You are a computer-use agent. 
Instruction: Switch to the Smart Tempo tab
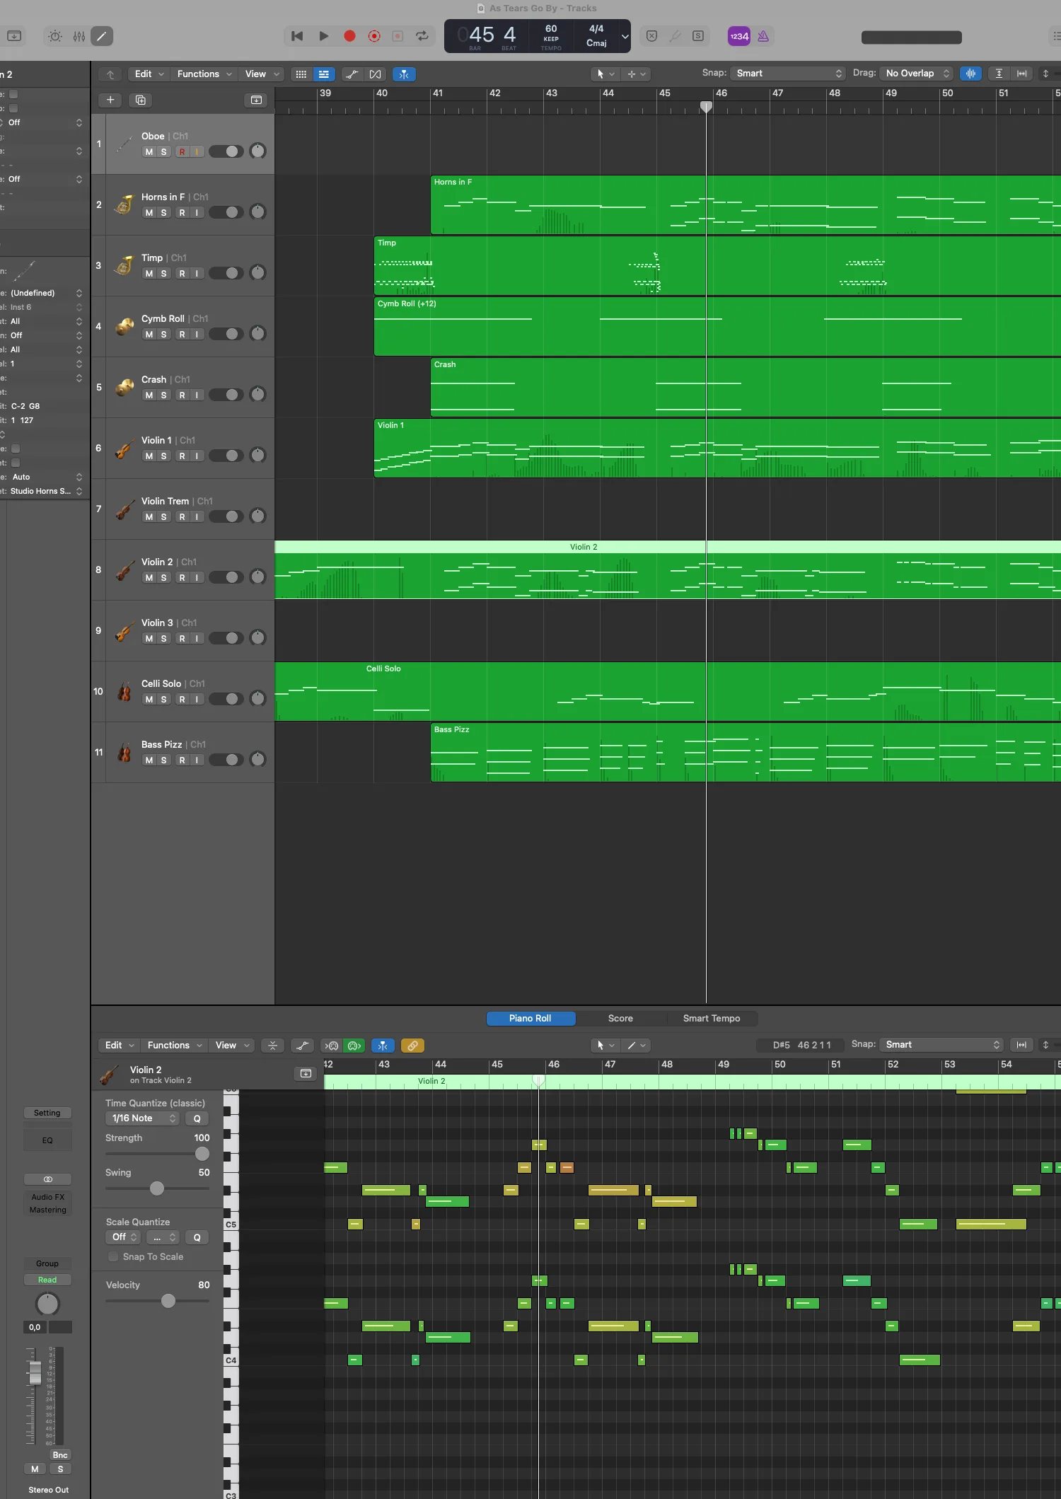click(712, 1018)
